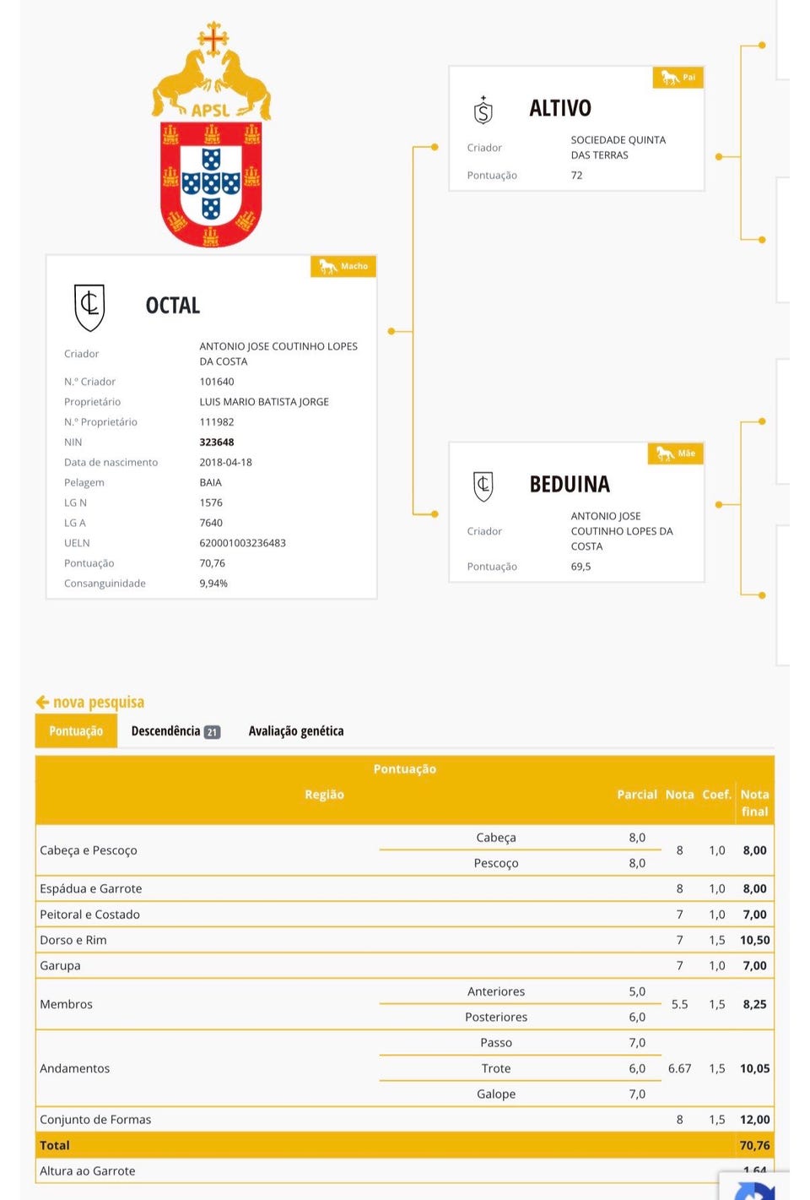Click the SOCIEDADE QUINTA DAS TERRAS breeder text
Screen dimensions: 810x1200
[618, 148]
